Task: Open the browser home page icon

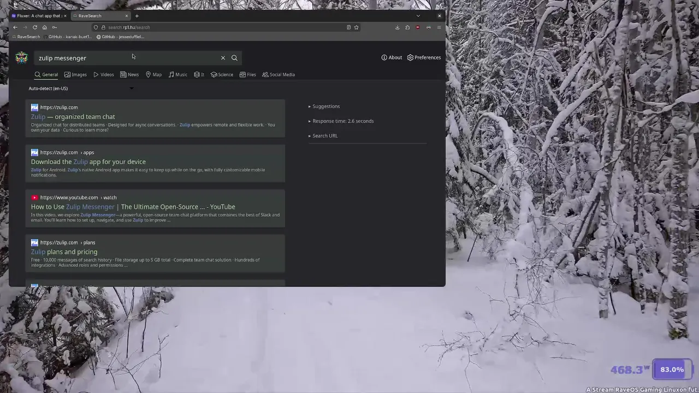Action: click(x=44, y=27)
